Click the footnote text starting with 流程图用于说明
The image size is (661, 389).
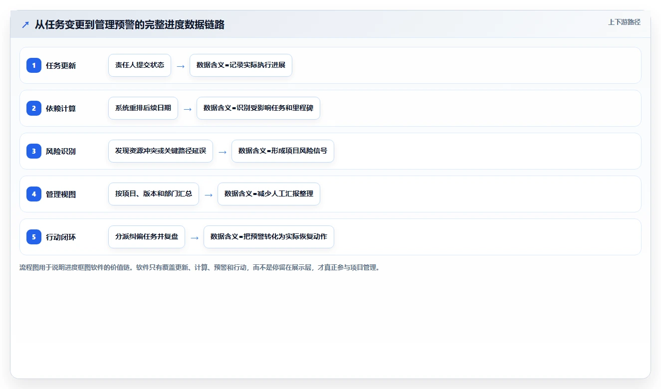(x=200, y=268)
